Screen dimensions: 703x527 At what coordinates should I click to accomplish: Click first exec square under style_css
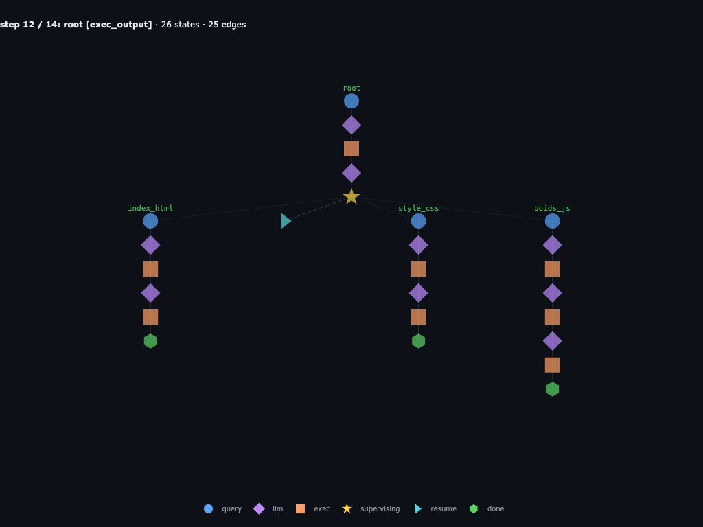click(418, 269)
